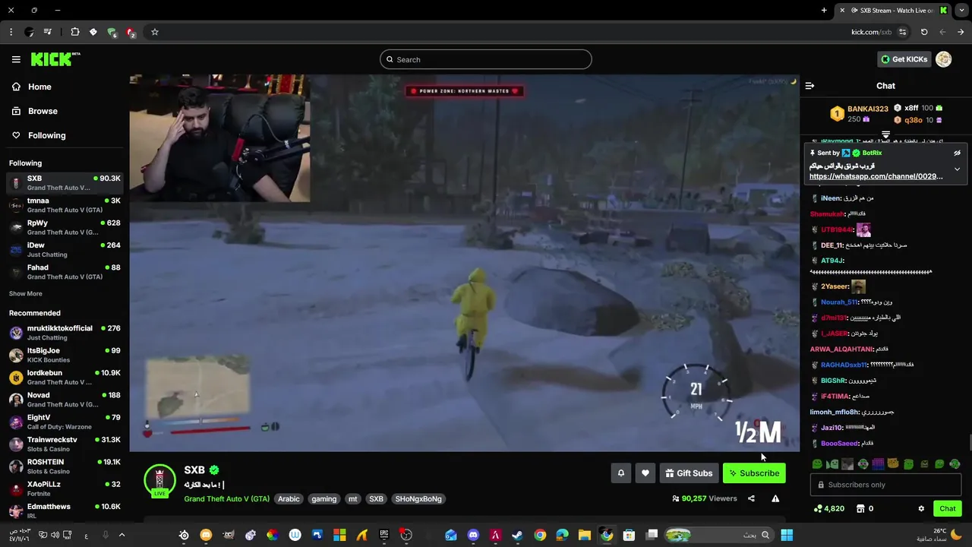The height and width of the screenshot is (547, 972).
Task: Hide the pinned BotRix message
Action: [958, 153]
